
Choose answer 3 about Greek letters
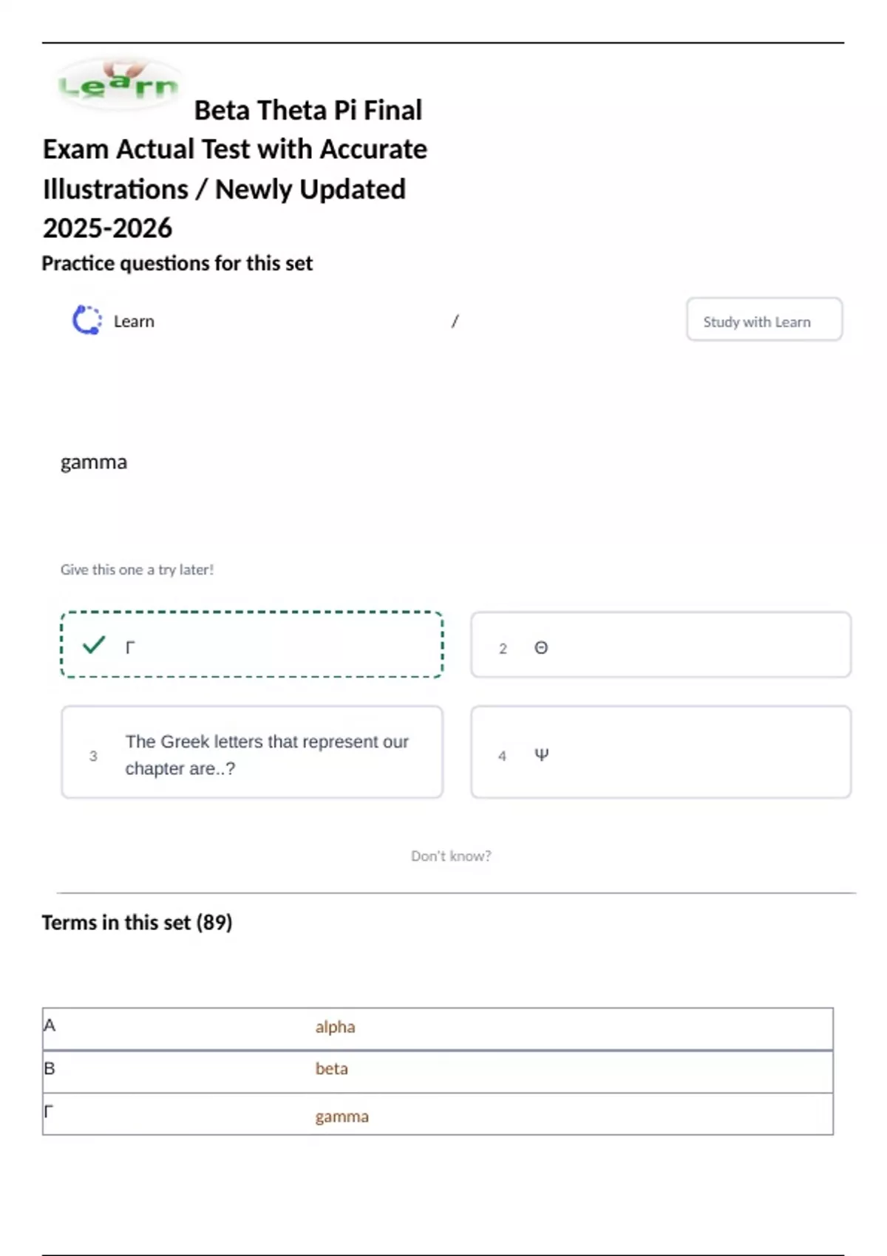251,753
